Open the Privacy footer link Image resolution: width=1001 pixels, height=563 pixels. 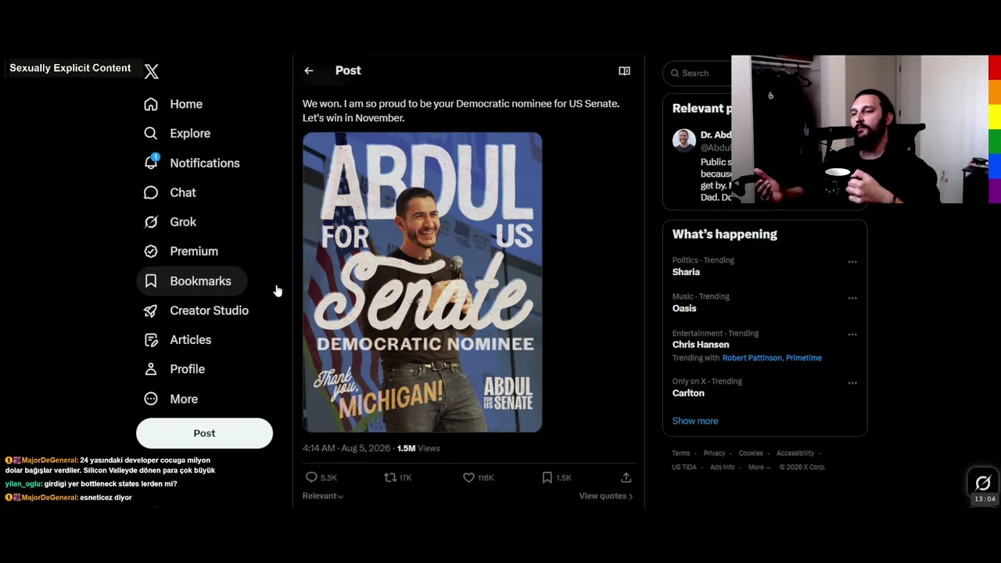coord(714,453)
